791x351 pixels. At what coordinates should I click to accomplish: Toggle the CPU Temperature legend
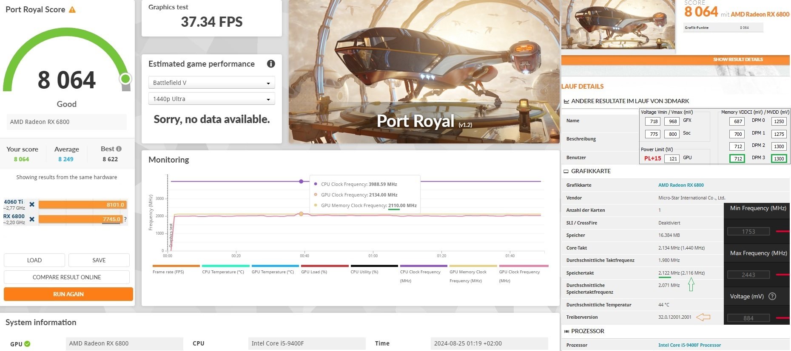point(225,270)
